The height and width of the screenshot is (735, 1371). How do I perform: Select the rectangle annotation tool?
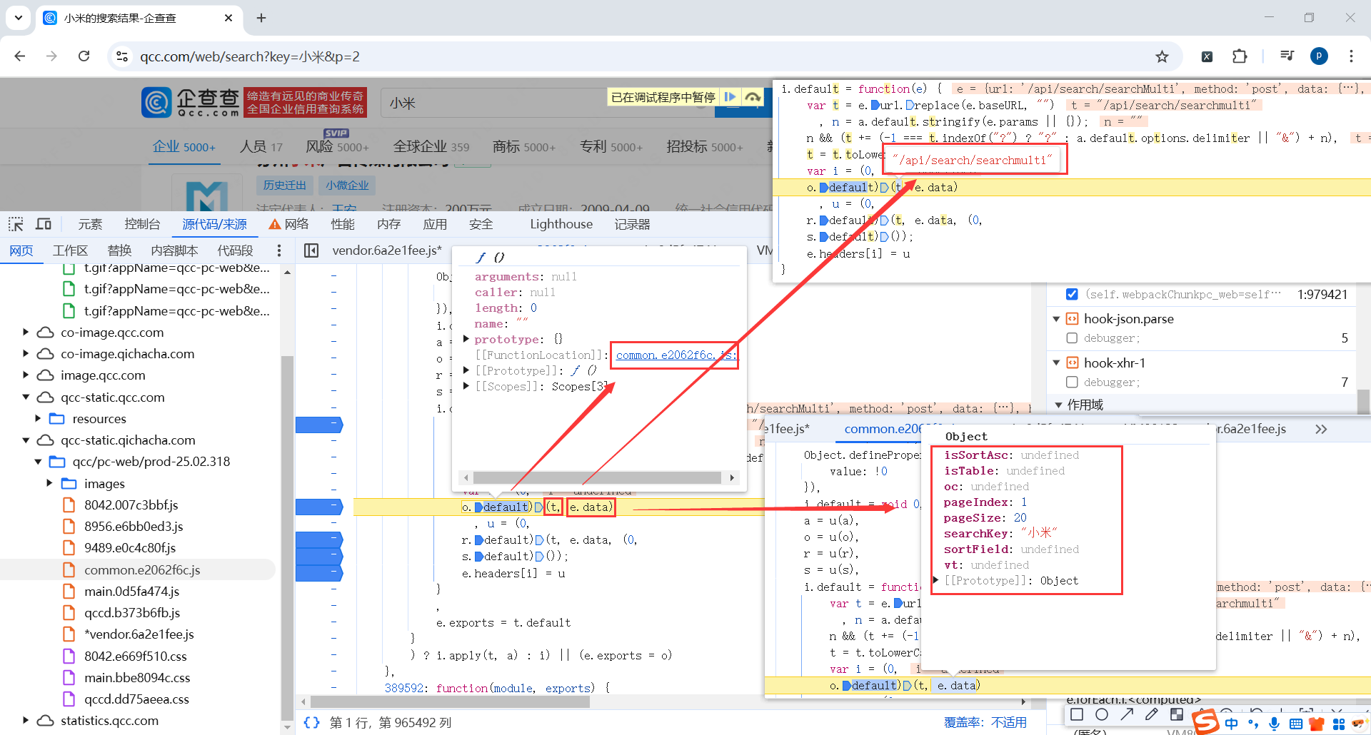tap(1077, 714)
